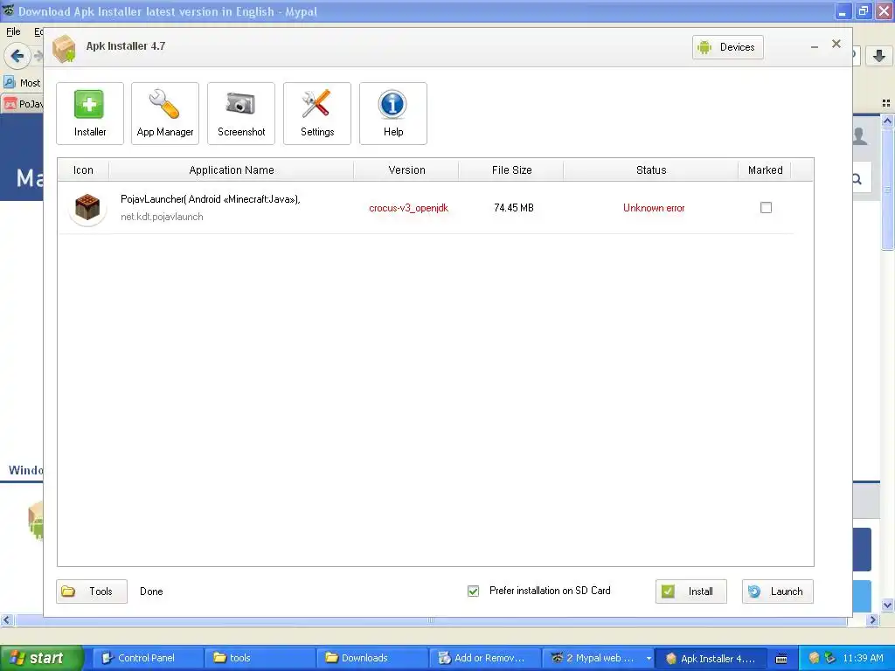Open the Installer tab with green plus icon
The width and height of the screenshot is (895, 671).
(90, 114)
